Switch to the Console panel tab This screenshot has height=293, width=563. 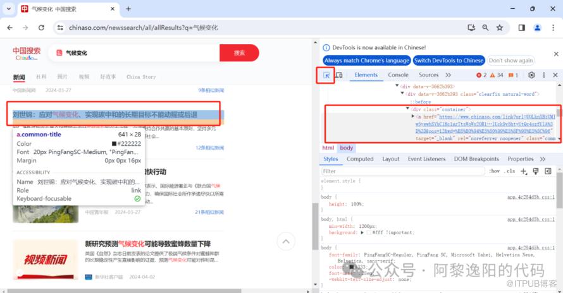[x=398, y=75]
